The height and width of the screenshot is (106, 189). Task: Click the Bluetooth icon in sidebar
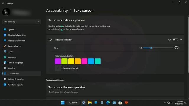5,35
